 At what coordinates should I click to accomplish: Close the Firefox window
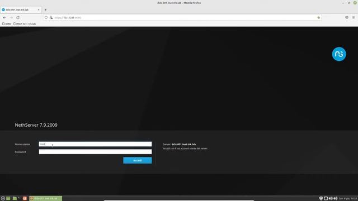coord(355,3)
